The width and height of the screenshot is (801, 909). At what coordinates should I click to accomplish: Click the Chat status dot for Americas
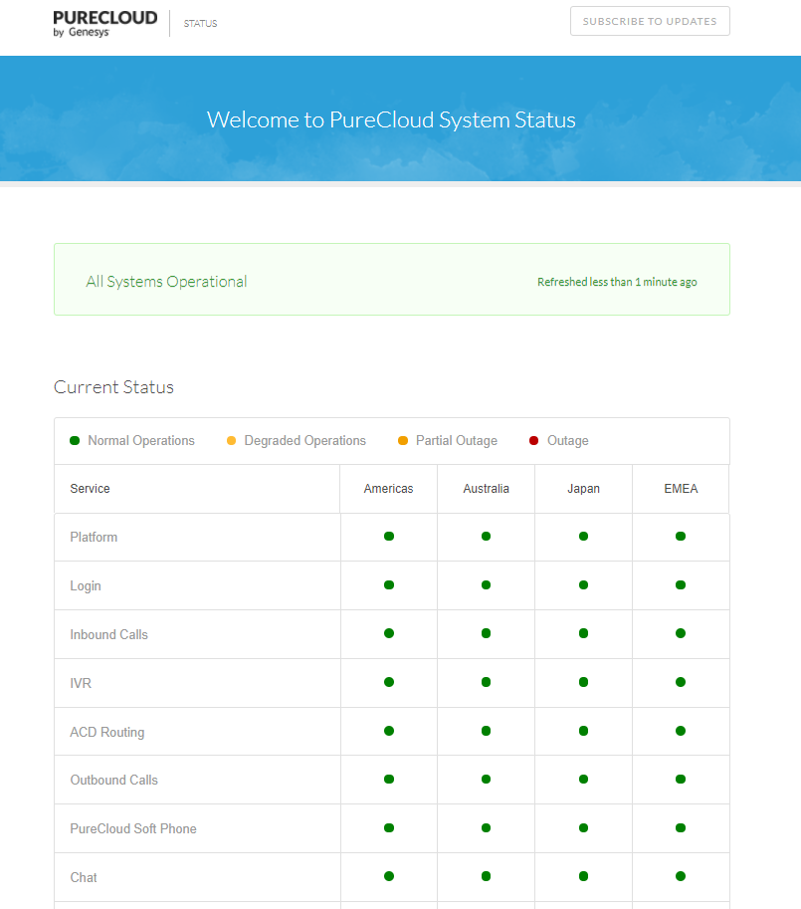pyautogui.click(x=389, y=876)
